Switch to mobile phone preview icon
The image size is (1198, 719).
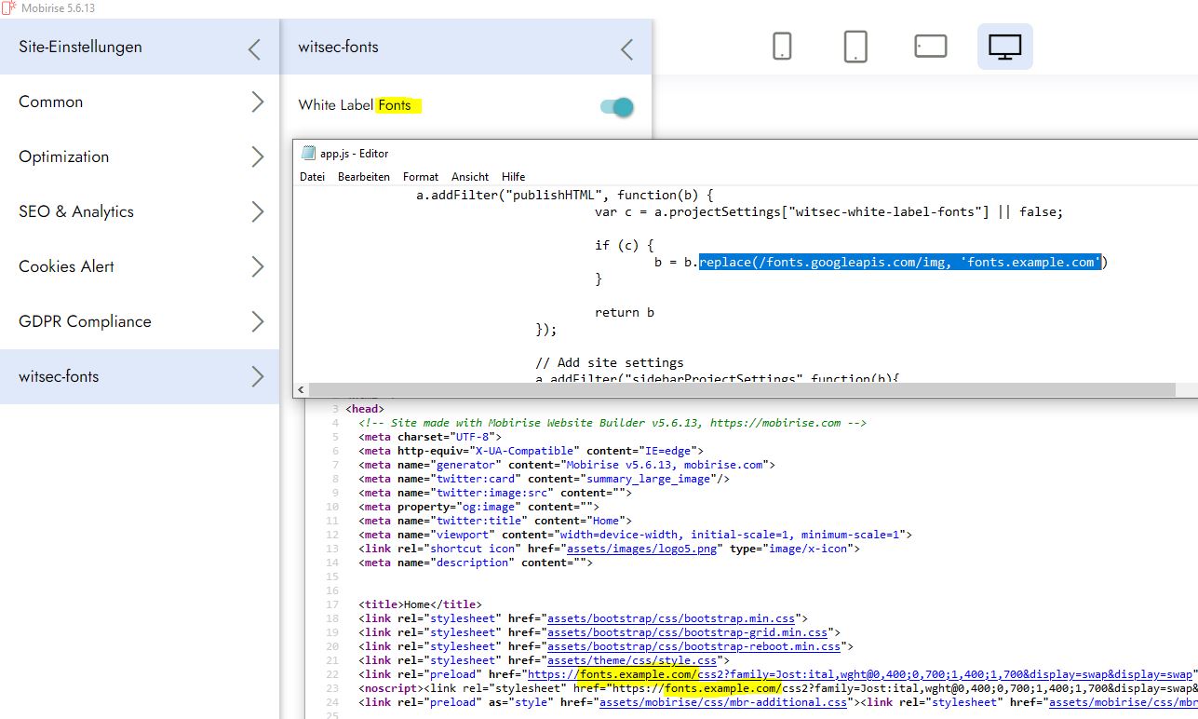click(782, 47)
